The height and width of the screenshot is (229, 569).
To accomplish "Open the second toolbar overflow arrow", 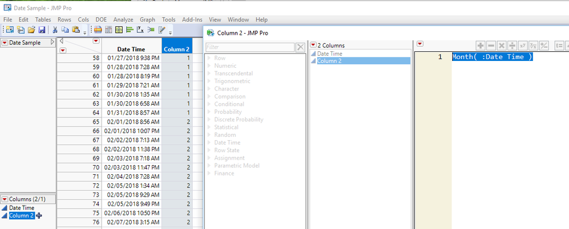I will (170, 32).
